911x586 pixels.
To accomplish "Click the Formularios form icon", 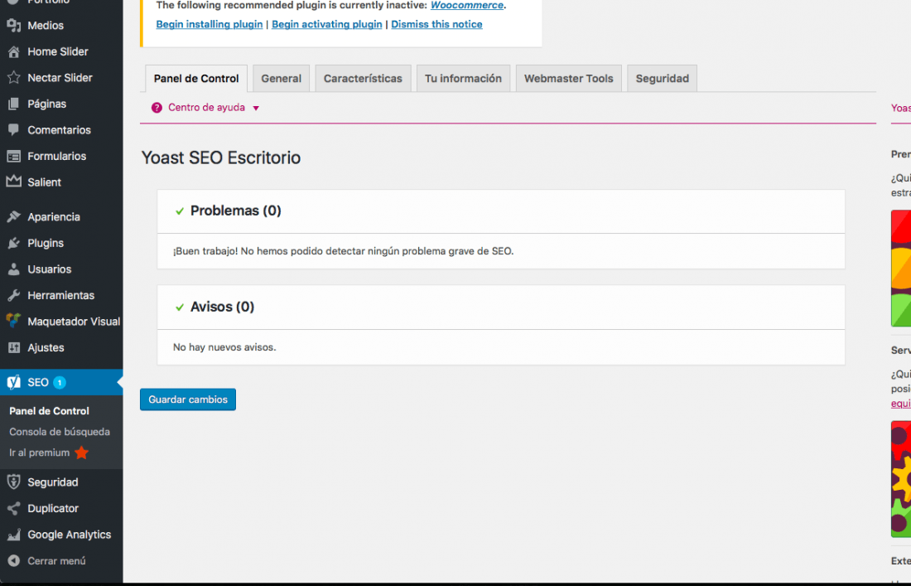I will (x=14, y=157).
